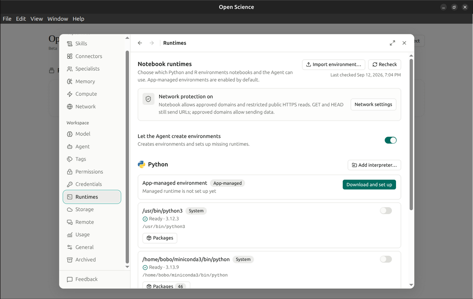Toggle Let the Agent create environments
Image resolution: width=473 pixels, height=299 pixels.
(390, 140)
